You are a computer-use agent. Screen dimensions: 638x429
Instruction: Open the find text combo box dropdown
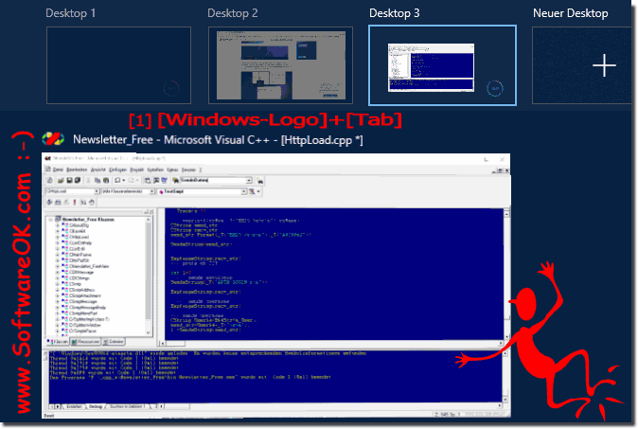(x=249, y=180)
